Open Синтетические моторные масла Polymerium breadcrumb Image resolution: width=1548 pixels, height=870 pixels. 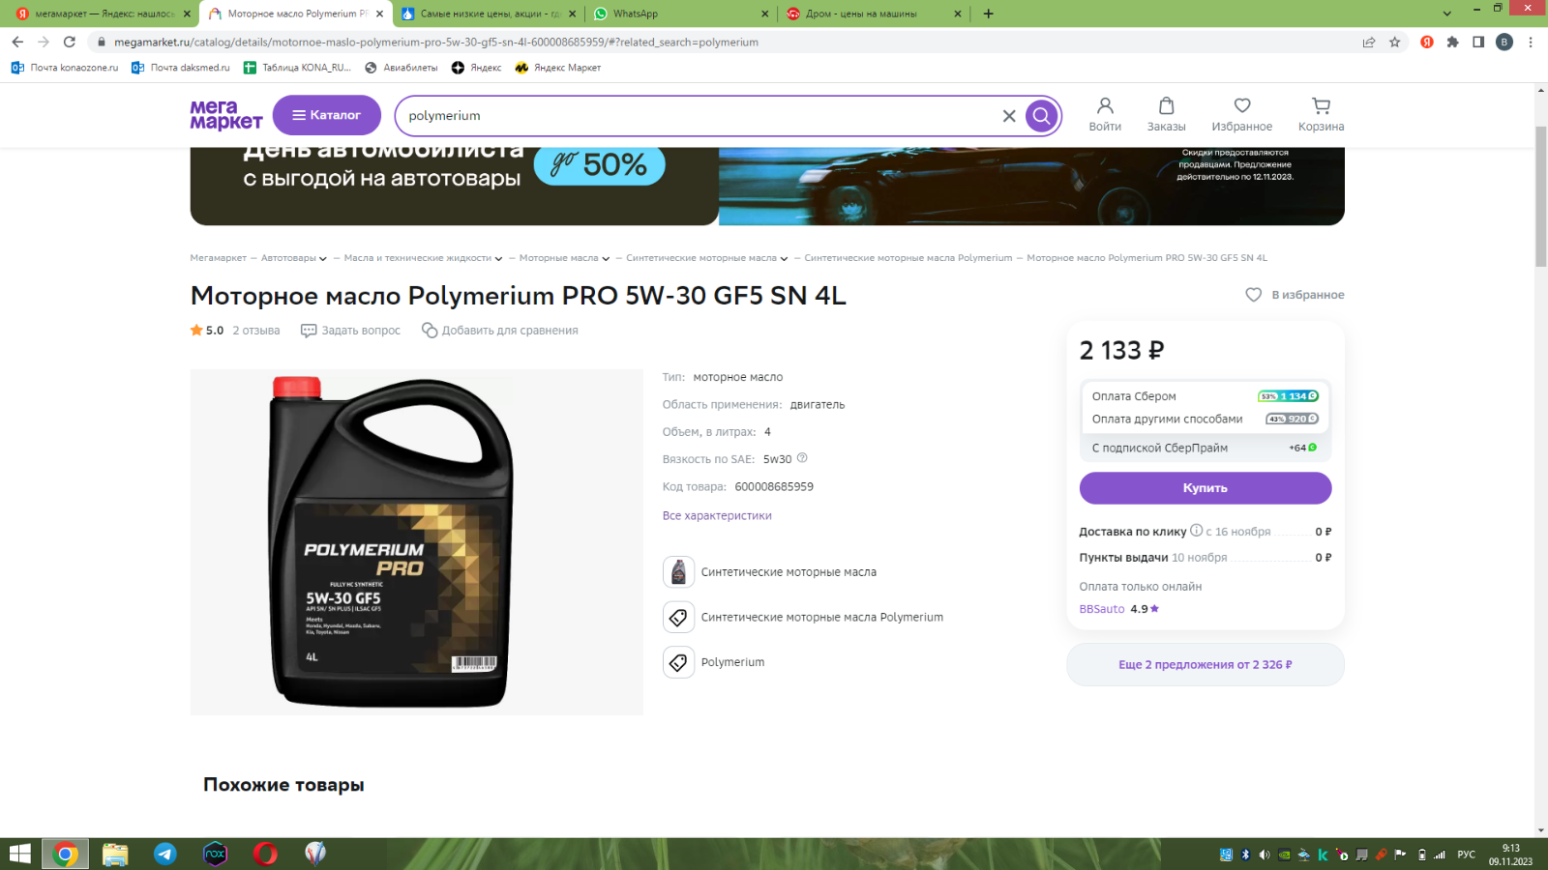[908, 258]
